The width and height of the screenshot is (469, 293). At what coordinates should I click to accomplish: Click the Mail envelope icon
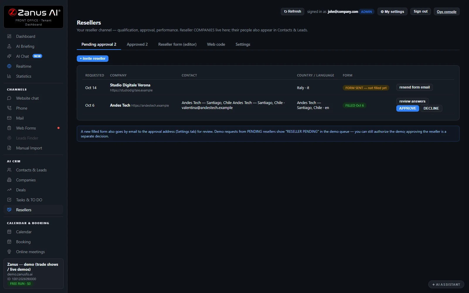coord(9,118)
